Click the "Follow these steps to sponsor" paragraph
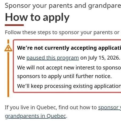This screenshot has height=121, width=121. (62, 32)
